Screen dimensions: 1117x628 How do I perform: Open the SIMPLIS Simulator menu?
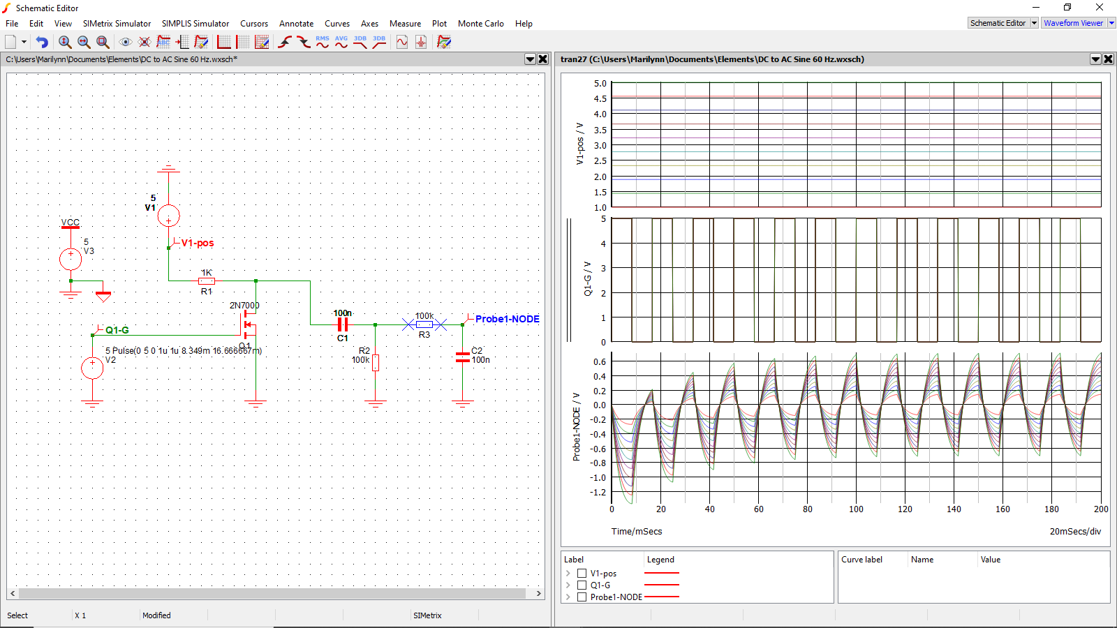(195, 24)
